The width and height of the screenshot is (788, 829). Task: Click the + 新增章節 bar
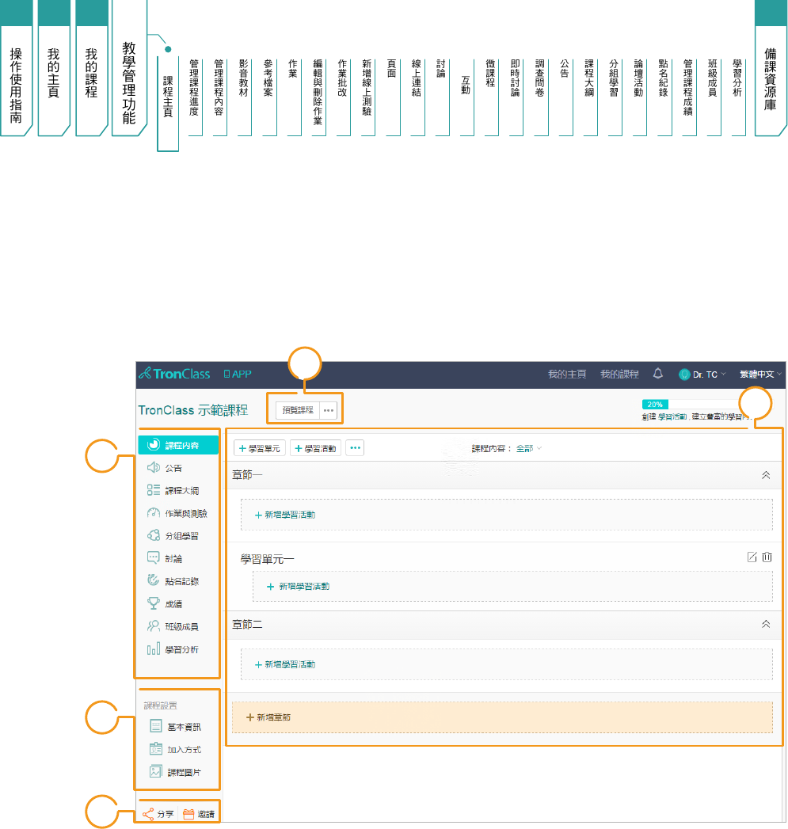(x=502, y=717)
